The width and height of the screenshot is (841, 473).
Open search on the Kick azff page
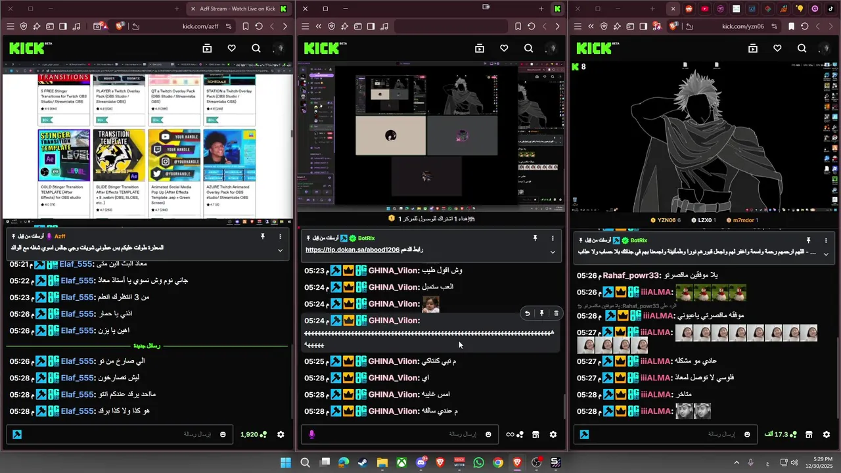[256, 48]
